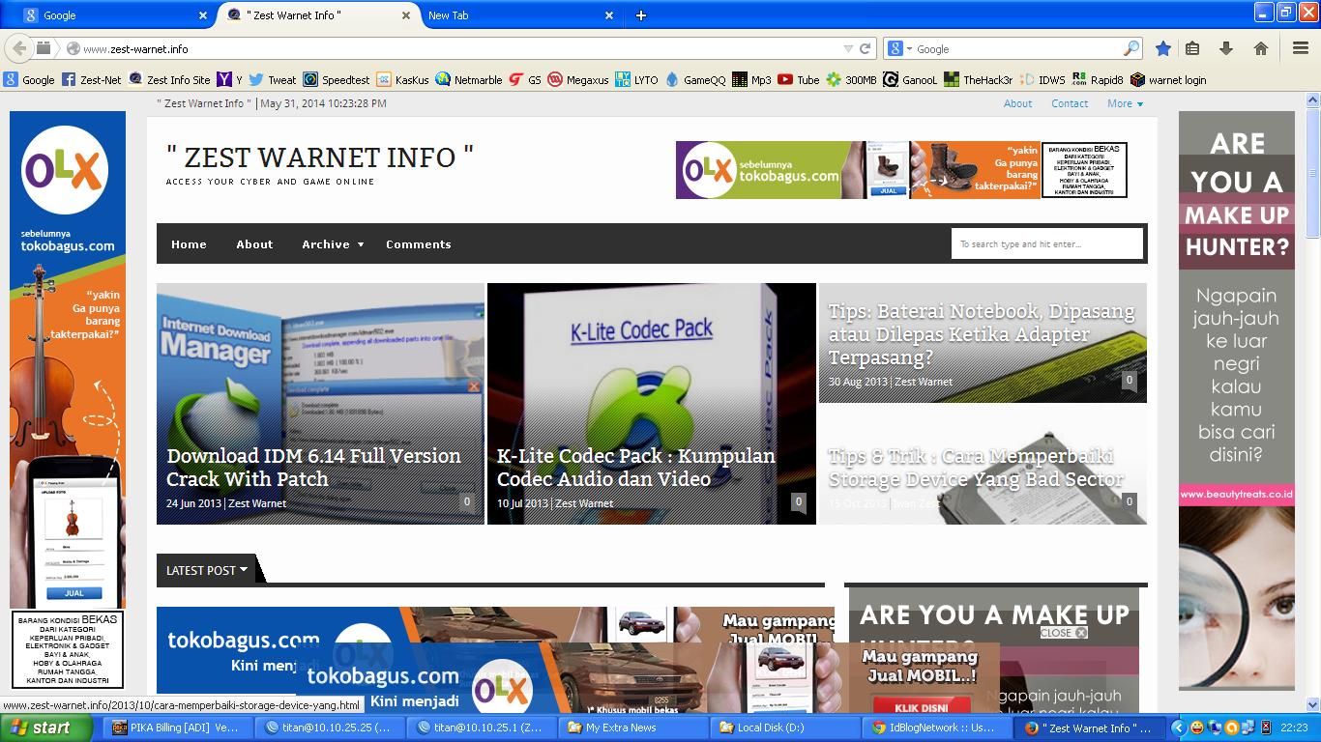Screen dimensions: 1321x742
Task: Click the address bar with zest-warnet.info
Action: (x=459, y=48)
